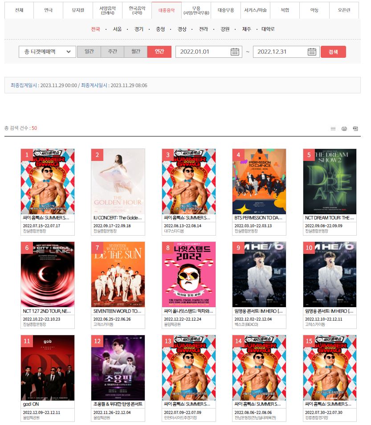371x425 pixels.
Task: Switch results to list view
Action: (333, 128)
